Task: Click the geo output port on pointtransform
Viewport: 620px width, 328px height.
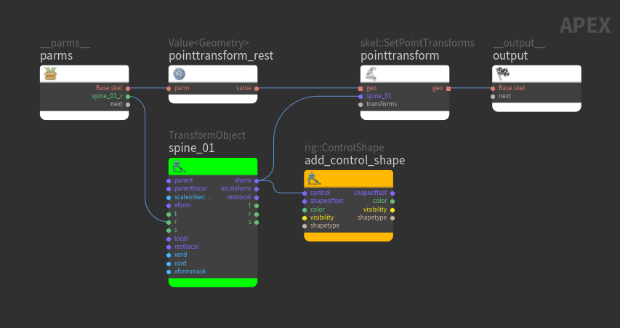Action: [x=448, y=88]
